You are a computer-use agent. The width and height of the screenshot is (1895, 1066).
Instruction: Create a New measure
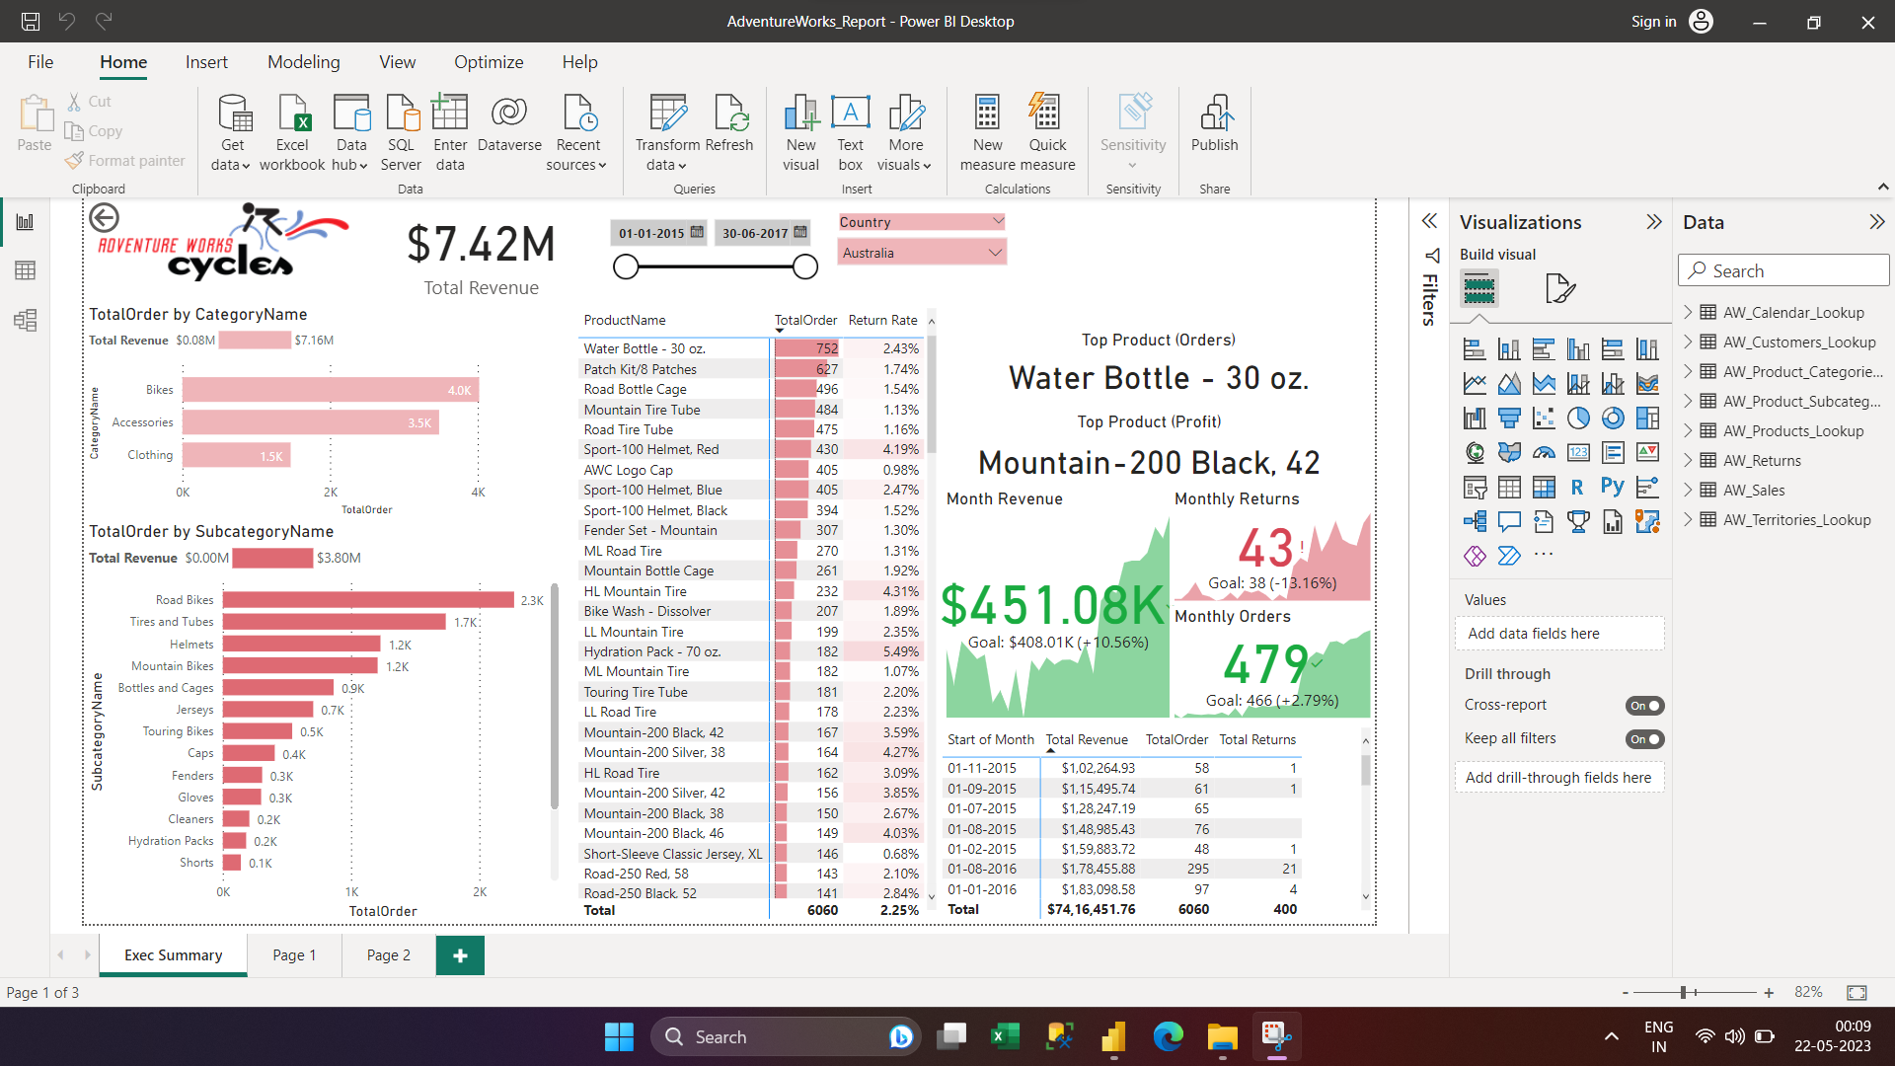point(987,133)
